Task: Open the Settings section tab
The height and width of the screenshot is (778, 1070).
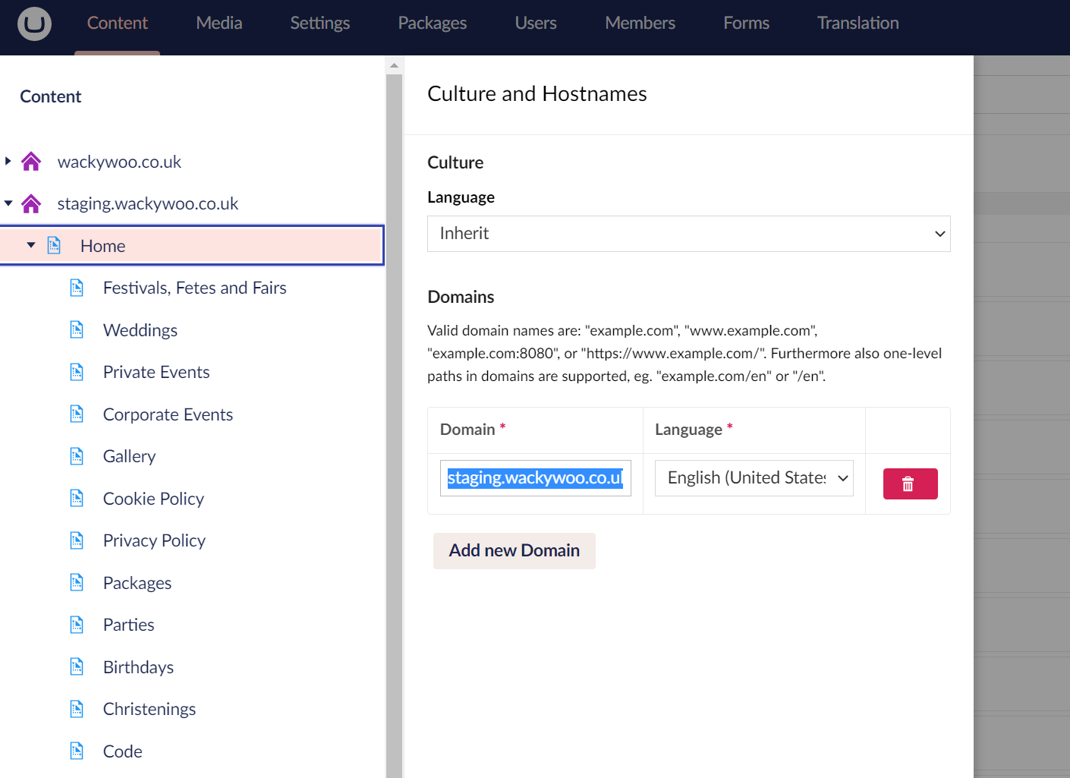Action: 319,24
